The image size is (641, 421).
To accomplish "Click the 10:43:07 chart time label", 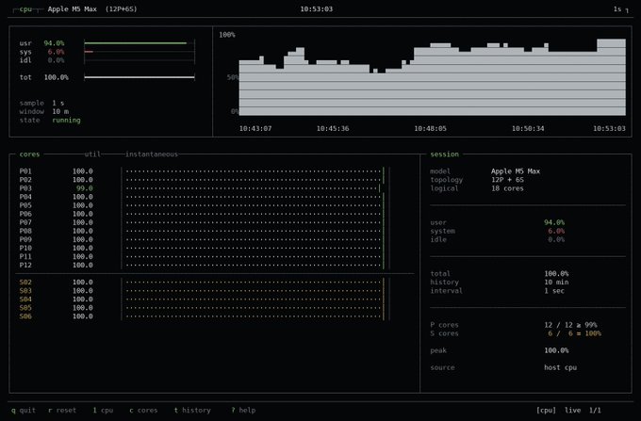I will (255, 128).
